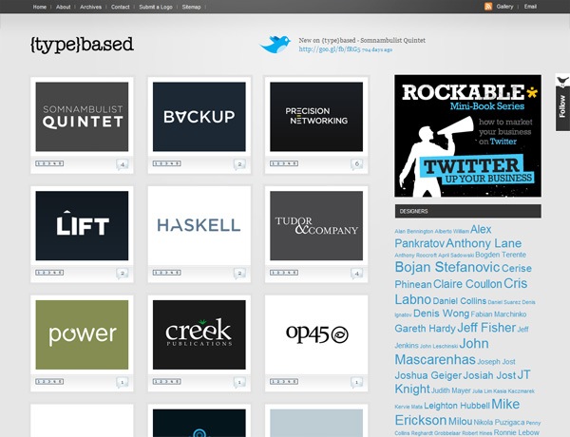
Task: Open the Haskell logo thumbnail
Action: [199, 226]
